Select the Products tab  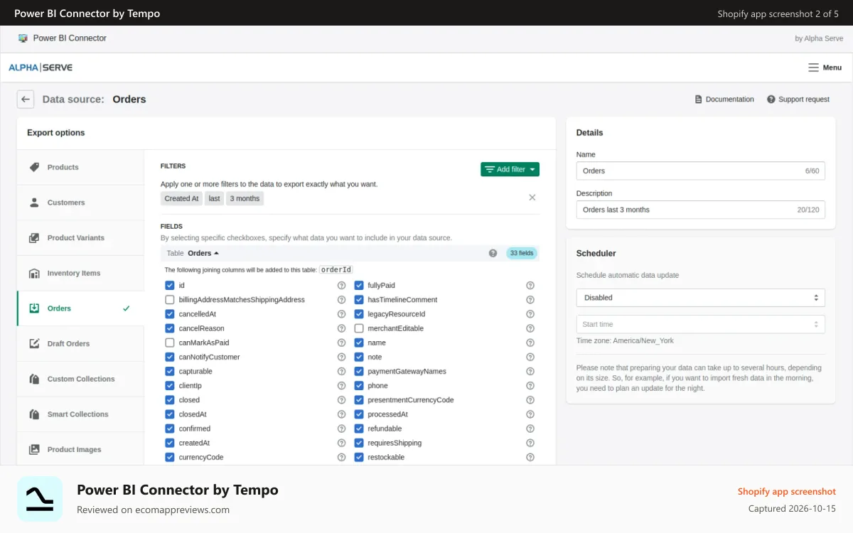[x=80, y=167]
